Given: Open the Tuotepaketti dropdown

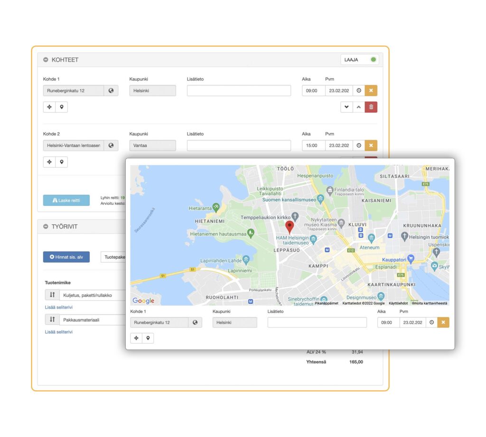Looking at the screenshot, I should (113, 257).
